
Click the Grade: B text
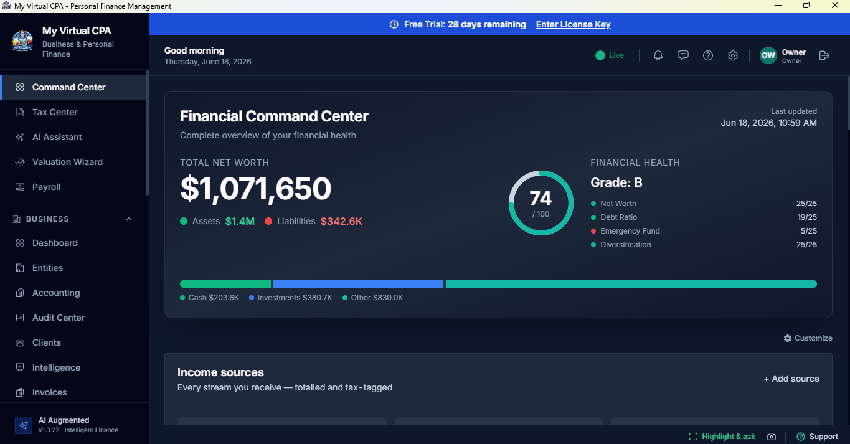[x=616, y=182]
